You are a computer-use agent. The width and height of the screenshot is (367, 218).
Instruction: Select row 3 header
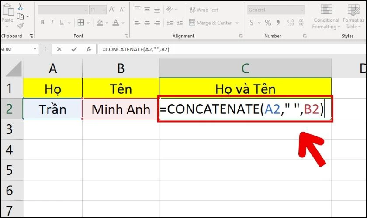[x=11, y=129]
